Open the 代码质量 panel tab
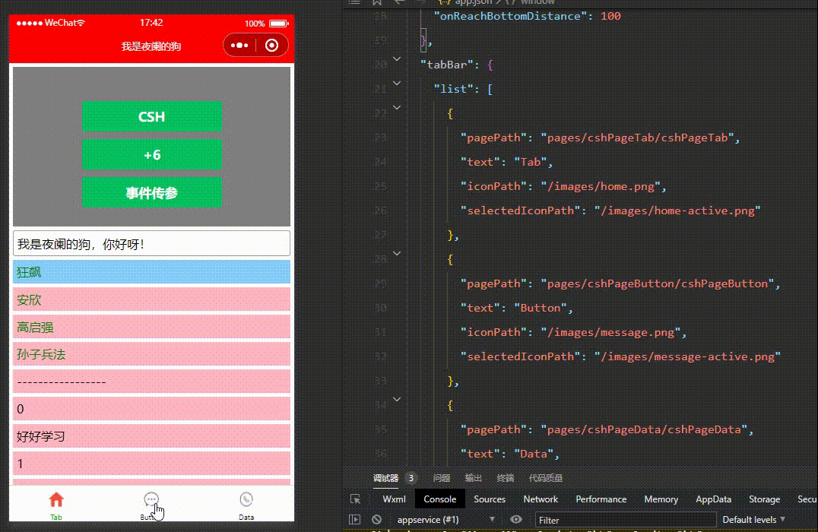818x532 pixels. [546, 478]
